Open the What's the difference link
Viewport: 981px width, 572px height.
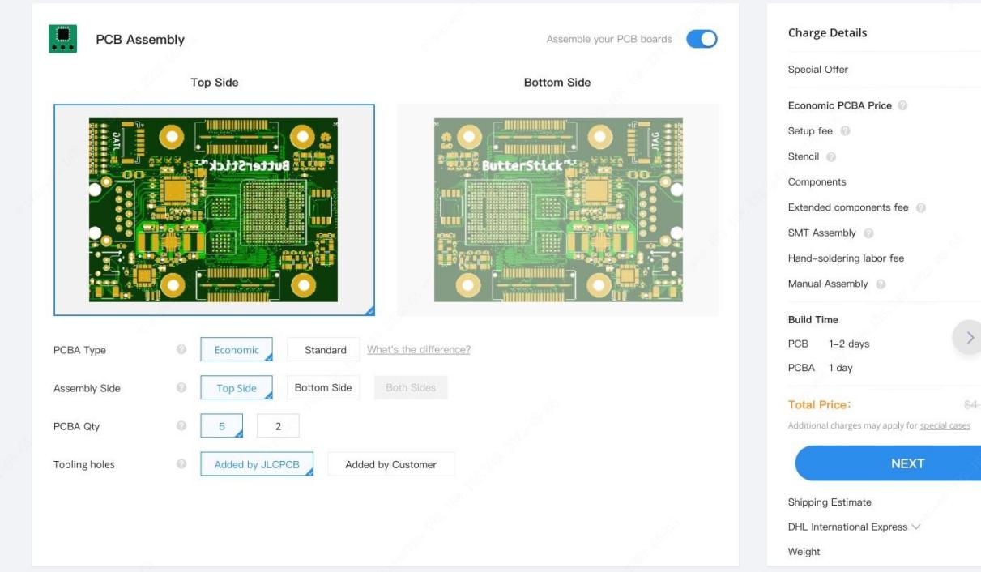(418, 348)
